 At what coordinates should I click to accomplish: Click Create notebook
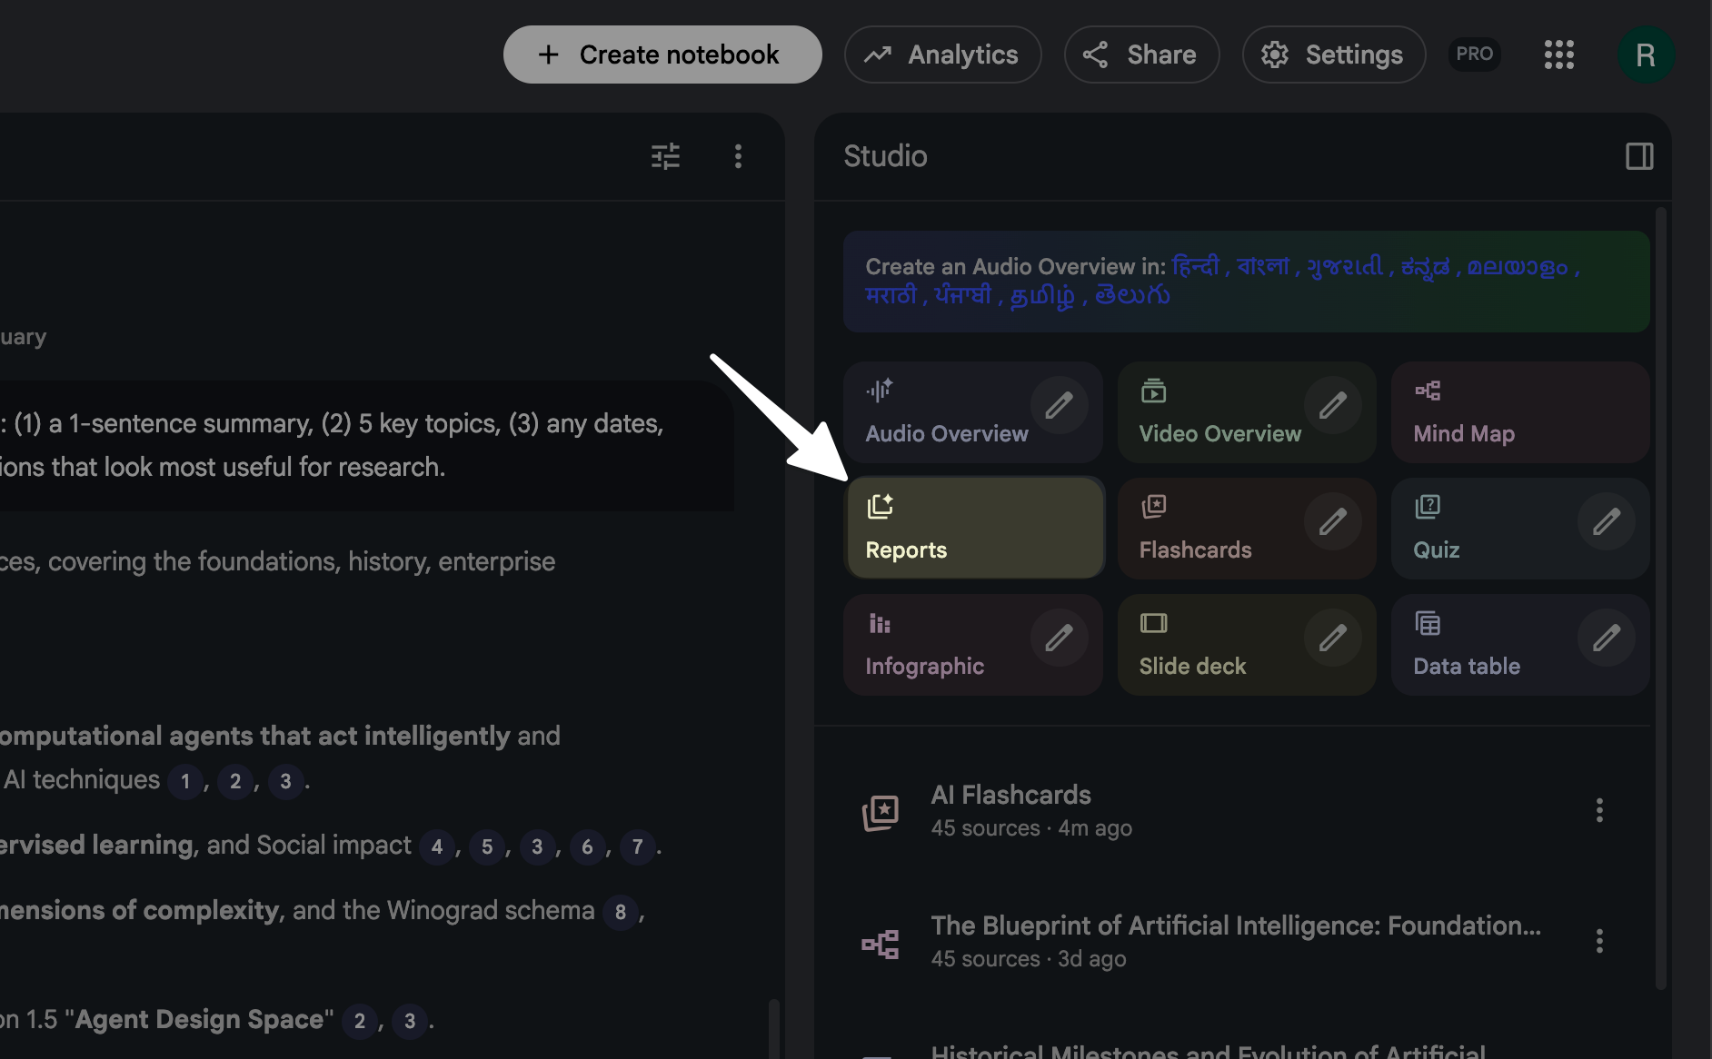coord(662,54)
